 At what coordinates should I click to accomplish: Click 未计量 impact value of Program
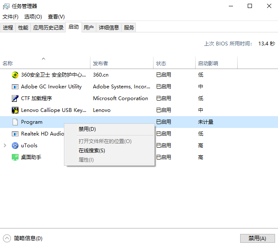pyautogui.click(x=206, y=122)
